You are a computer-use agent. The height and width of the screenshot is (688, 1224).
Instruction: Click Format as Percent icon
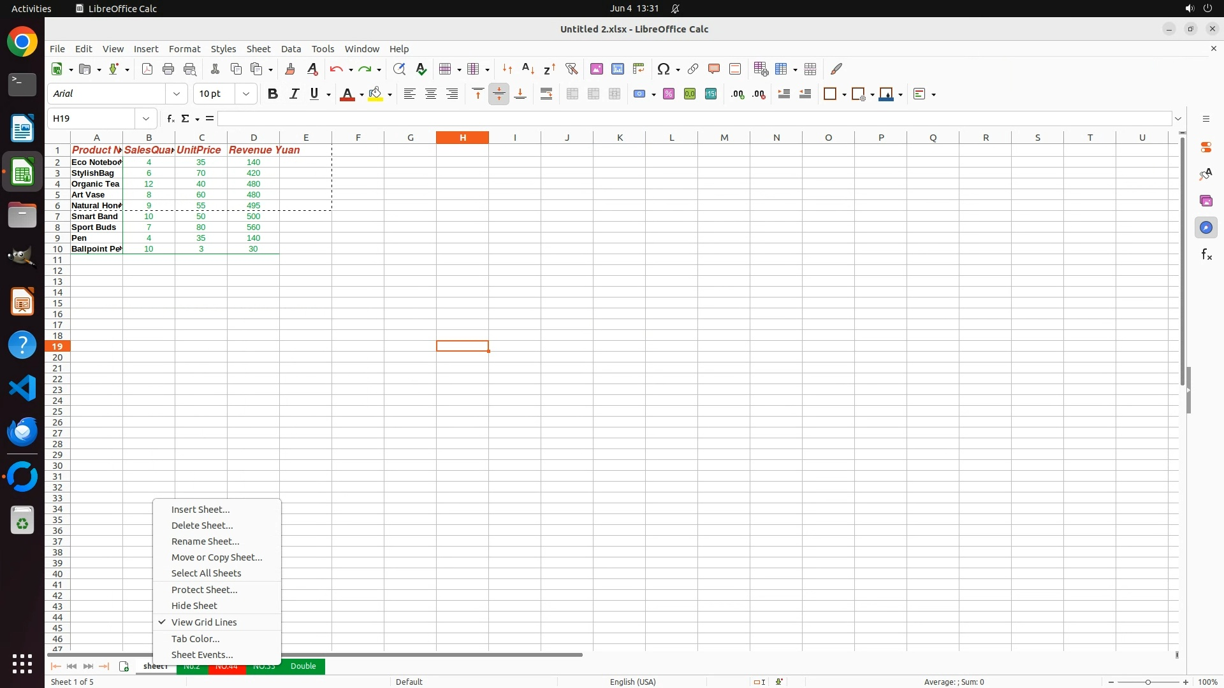tap(668, 94)
